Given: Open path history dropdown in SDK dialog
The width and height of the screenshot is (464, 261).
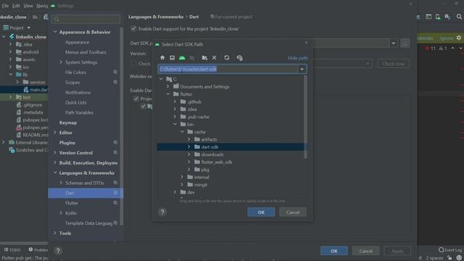Looking at the screenshot, I should (302, 70).
